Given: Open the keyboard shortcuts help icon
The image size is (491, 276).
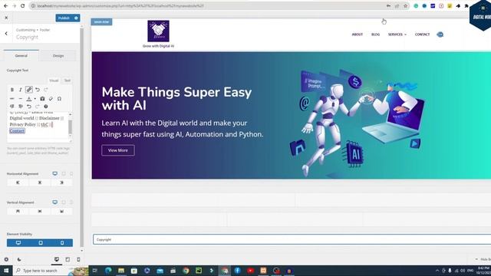Looking at the screenshot, I should coord(46,107).
